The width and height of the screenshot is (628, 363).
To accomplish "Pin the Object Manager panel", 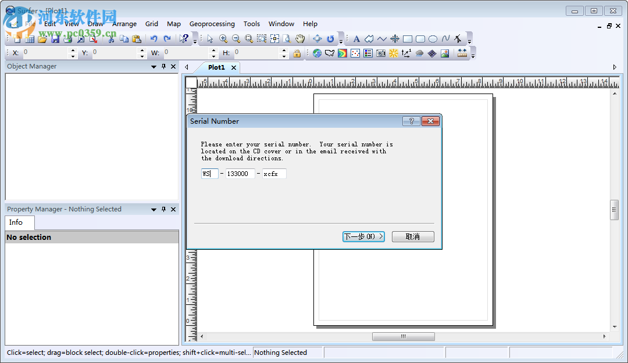I will [x=163, y=66].
